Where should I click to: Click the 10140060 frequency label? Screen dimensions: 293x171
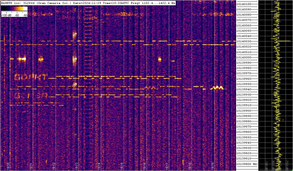(244, 25)
